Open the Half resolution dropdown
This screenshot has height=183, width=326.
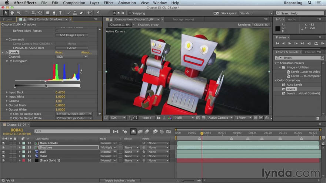(184, 118)
